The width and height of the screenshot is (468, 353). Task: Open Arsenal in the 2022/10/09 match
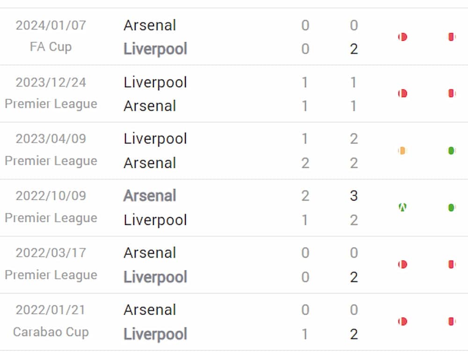150,196
